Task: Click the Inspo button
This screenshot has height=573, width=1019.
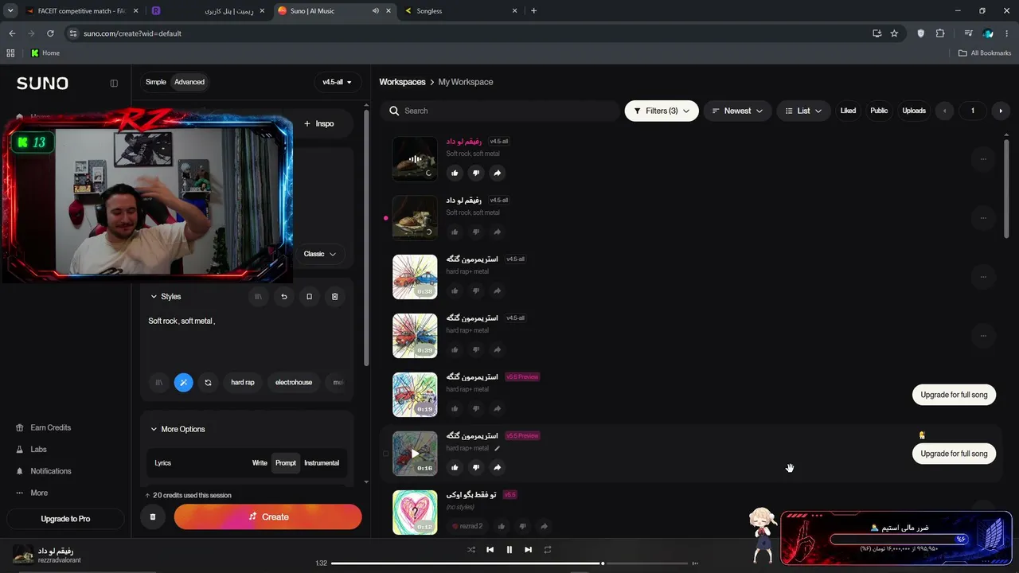Action: [318, 123]
